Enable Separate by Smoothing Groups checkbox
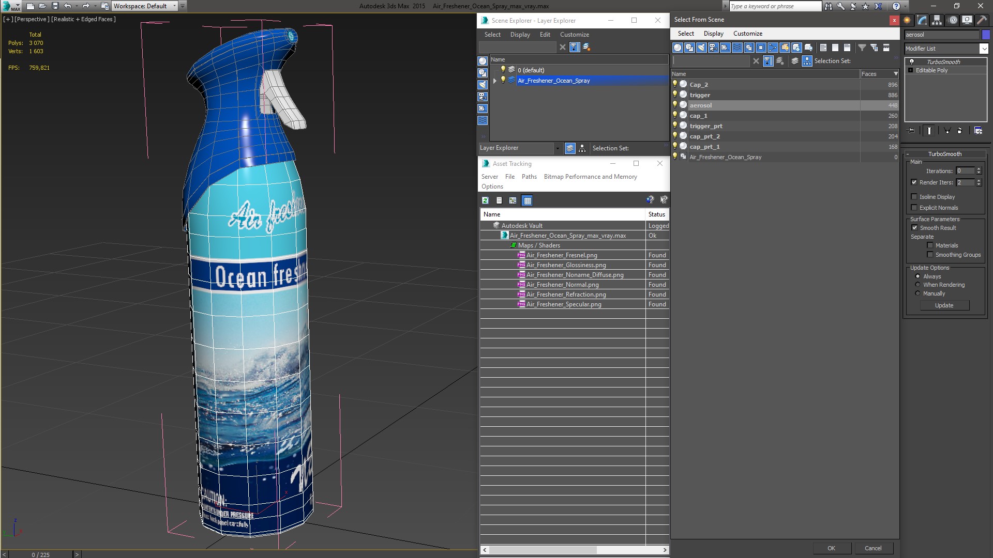This screenshot has width=993, height=558. (930, 255)
